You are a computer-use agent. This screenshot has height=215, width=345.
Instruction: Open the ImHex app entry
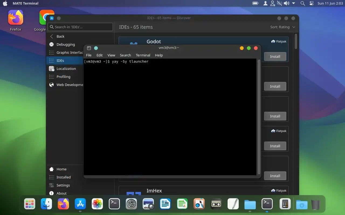[203, 191]
